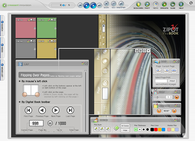Go to previous page using top toolbar

coord(86,6)
